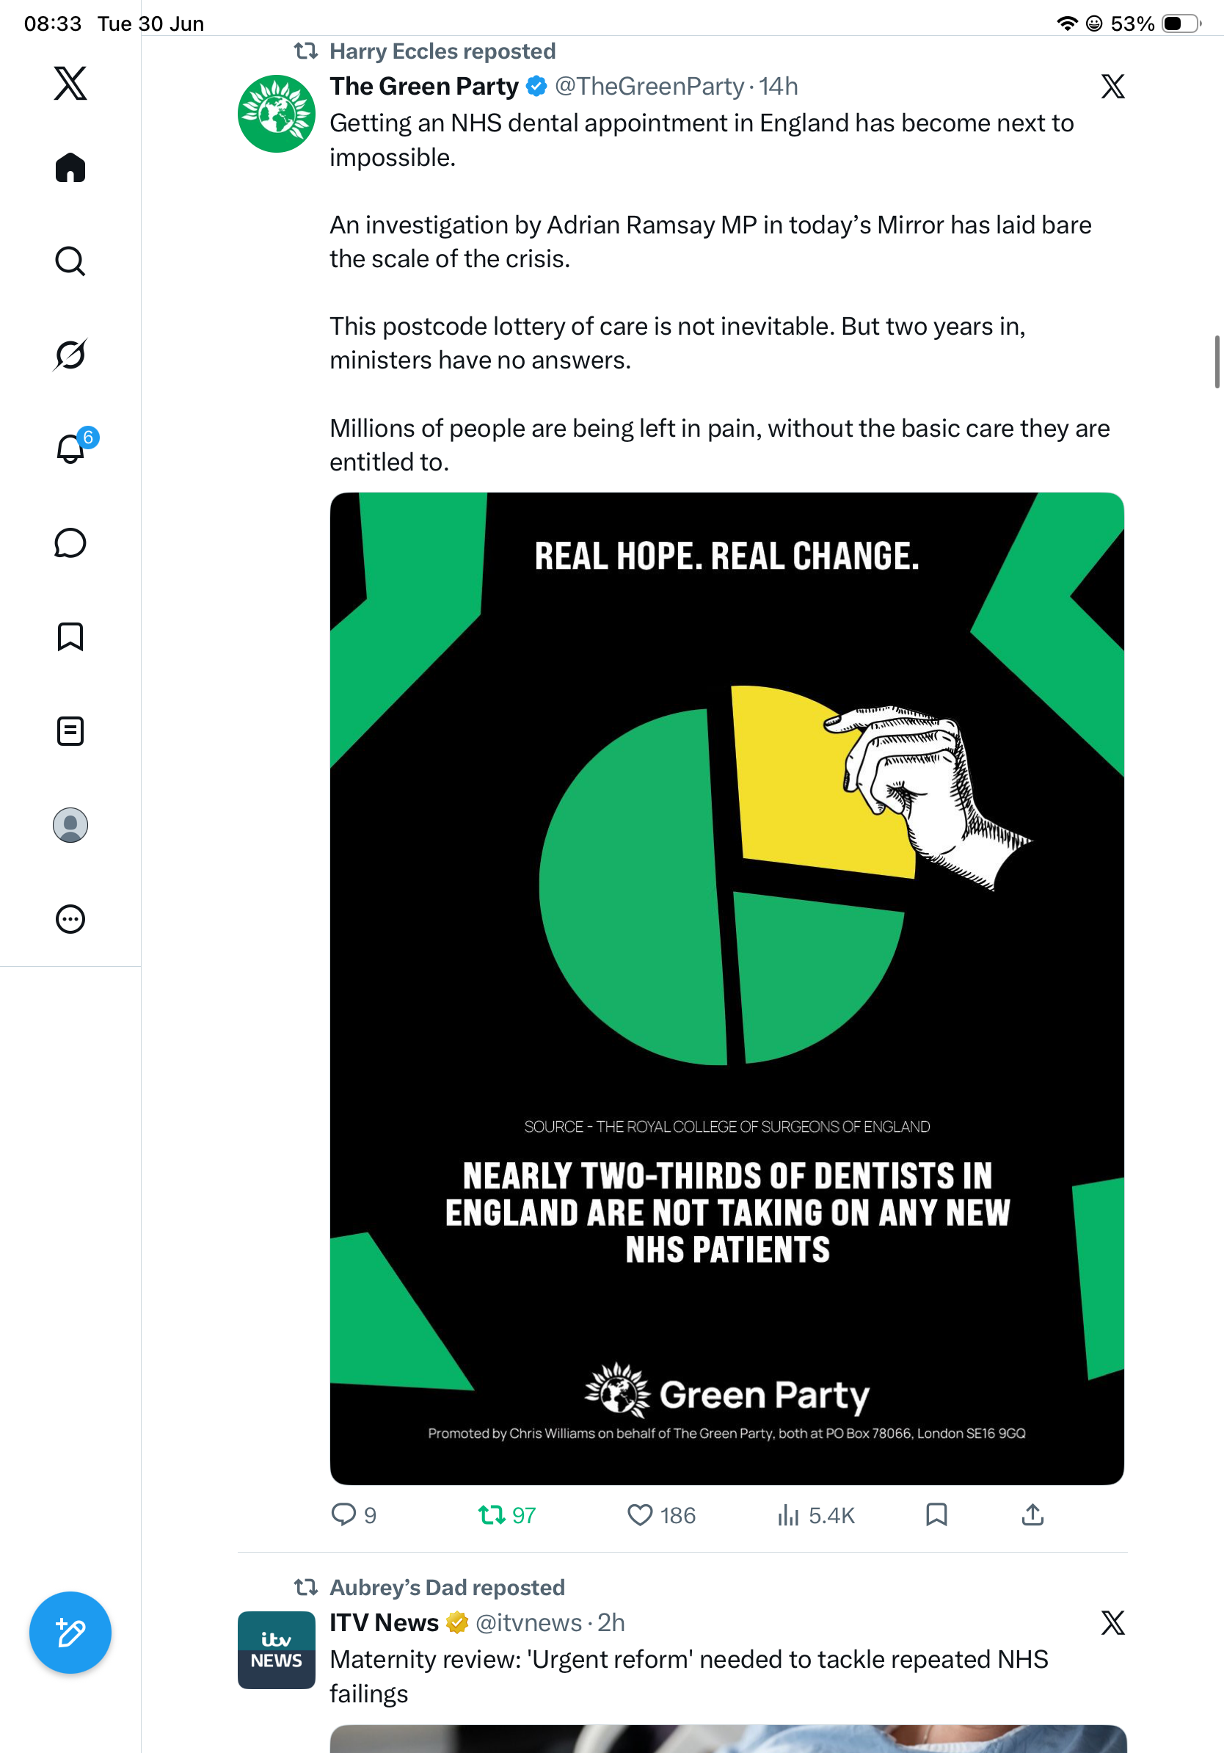This screenshot has height=1753, width=1224.
Task: Open the Messages chat icon
Action: tap(70, 542)
